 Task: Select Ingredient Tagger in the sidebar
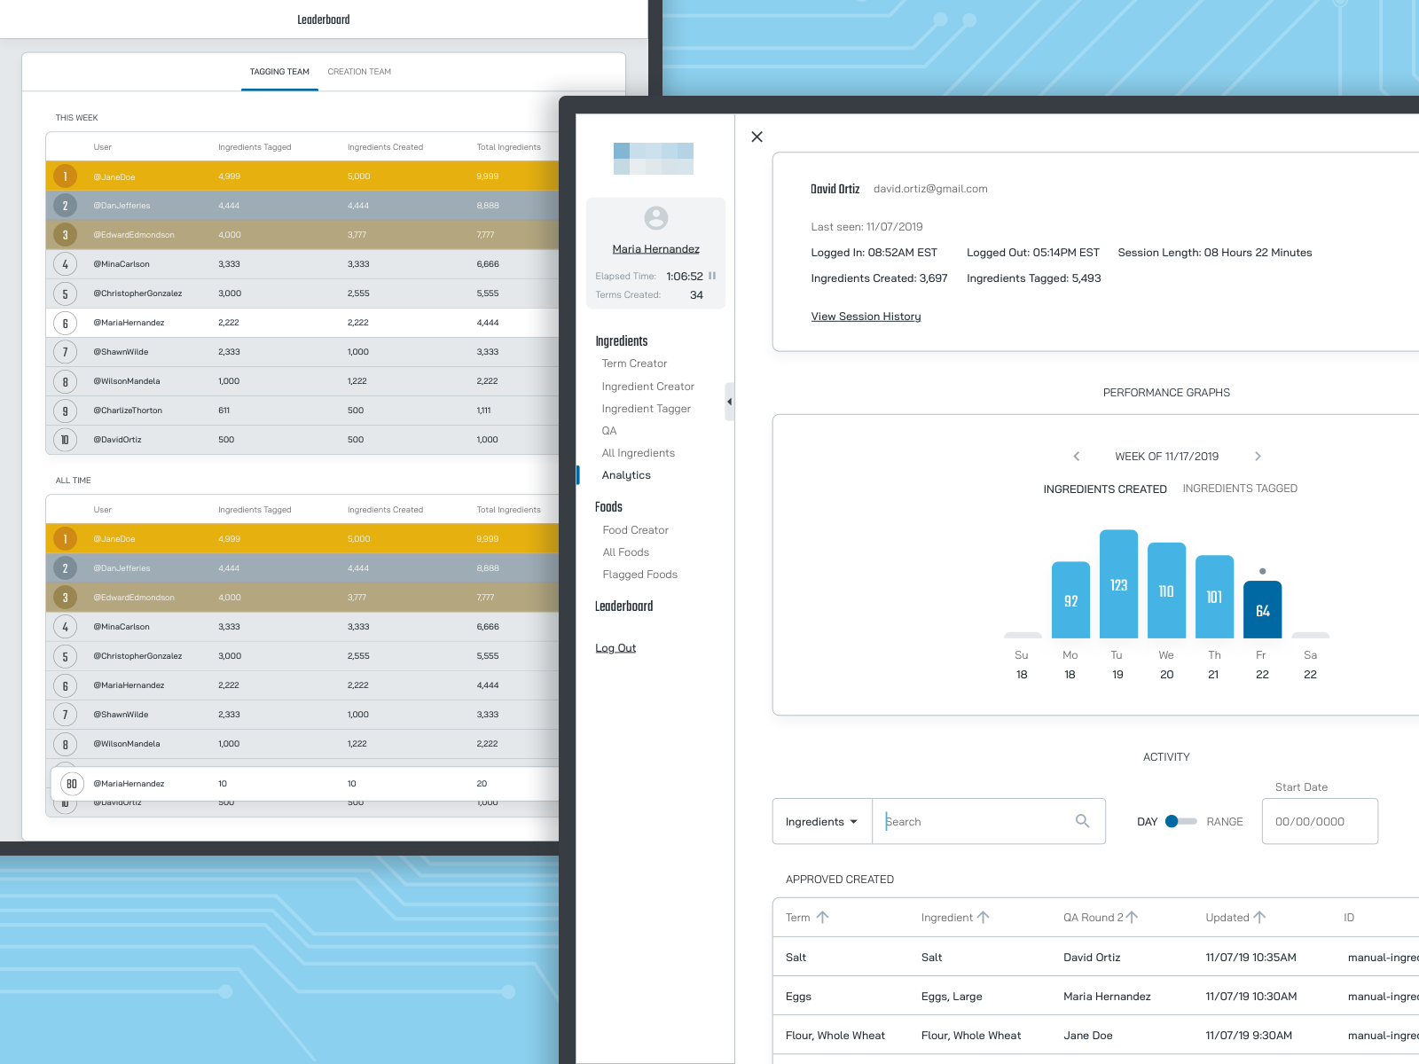(646, 408)
